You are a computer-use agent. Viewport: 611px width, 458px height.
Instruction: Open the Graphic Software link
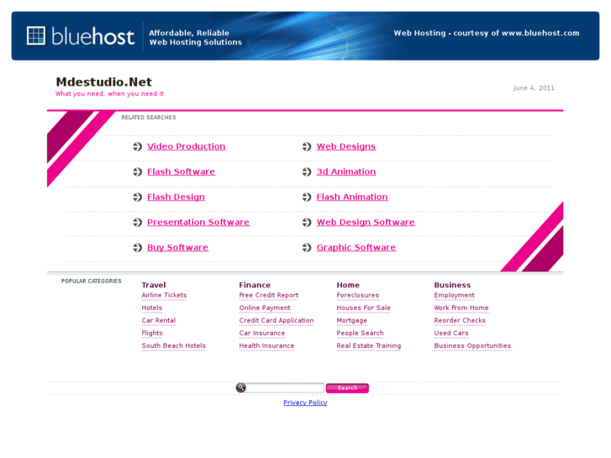click(x=356, y=248)
